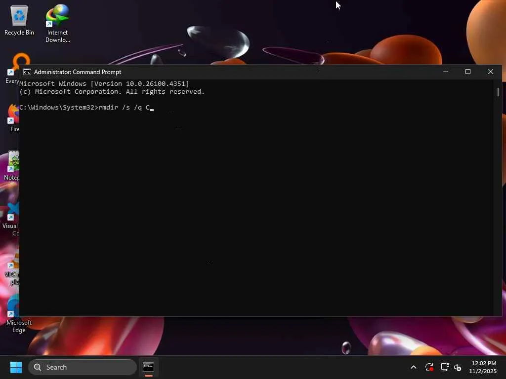
Task: Select the Notepad++ desktop shortcut
Action: coord(13,165)
